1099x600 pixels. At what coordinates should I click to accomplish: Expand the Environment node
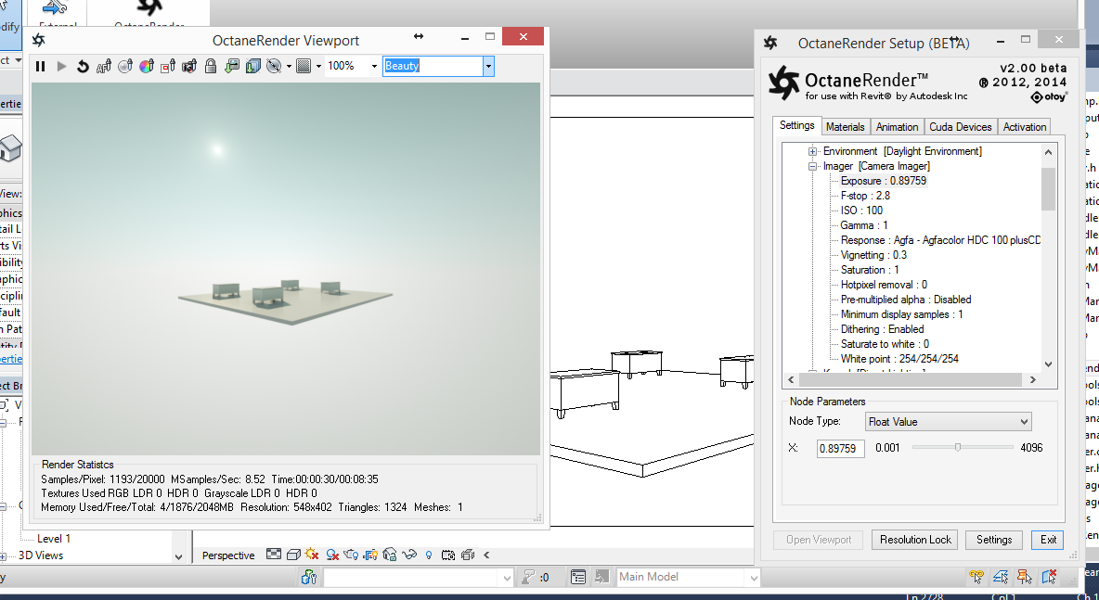[812, 151]
